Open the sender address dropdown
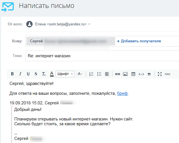Image resolution: width=179 pixels, height=143 pixels. [89, 24]
